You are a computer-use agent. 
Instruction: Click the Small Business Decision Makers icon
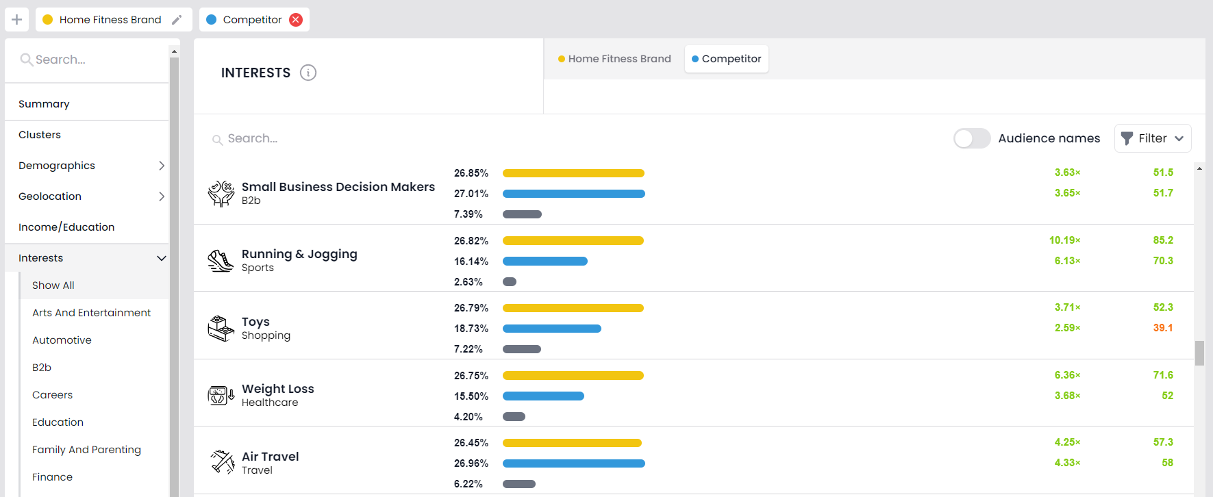pyautogui.click(x=221, y=194)
